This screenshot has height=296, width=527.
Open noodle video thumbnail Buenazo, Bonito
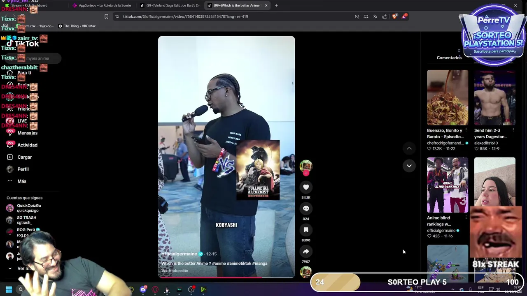pyautogui.click(x=448, y=97)
